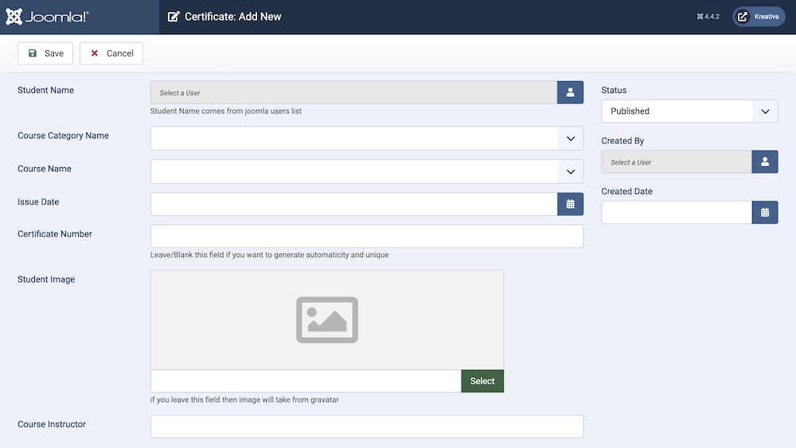Open Issue Date calendar picker
Viewport: 796px width, 448px height.
pyautogui.click(x=570, y=204)
